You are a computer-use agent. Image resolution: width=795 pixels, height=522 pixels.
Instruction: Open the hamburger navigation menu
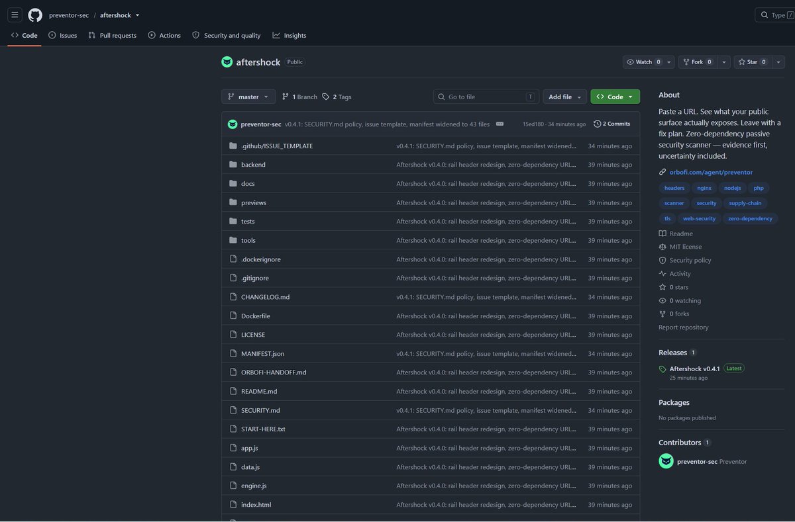click(15, 15)
